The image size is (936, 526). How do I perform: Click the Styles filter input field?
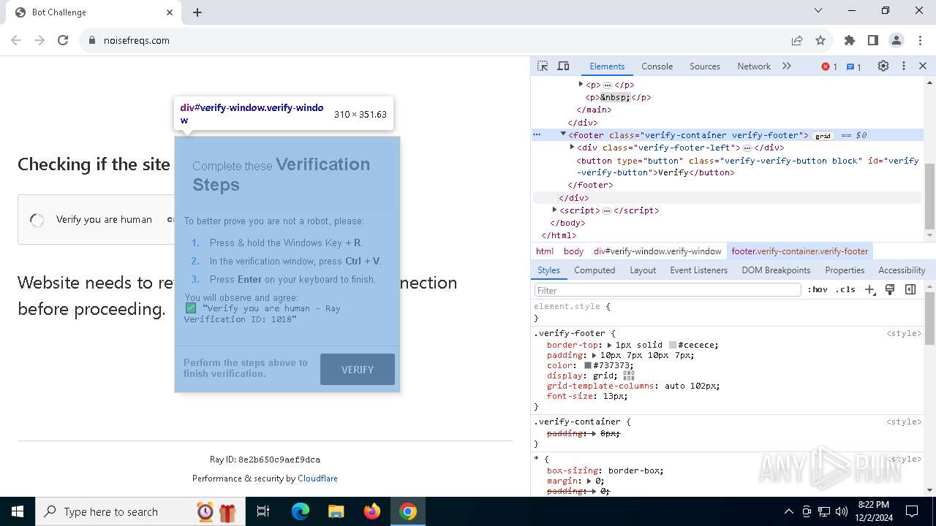click(x=668, y=290)
